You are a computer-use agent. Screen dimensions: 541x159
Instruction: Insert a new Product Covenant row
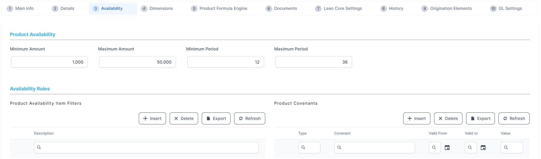(416, 118)
